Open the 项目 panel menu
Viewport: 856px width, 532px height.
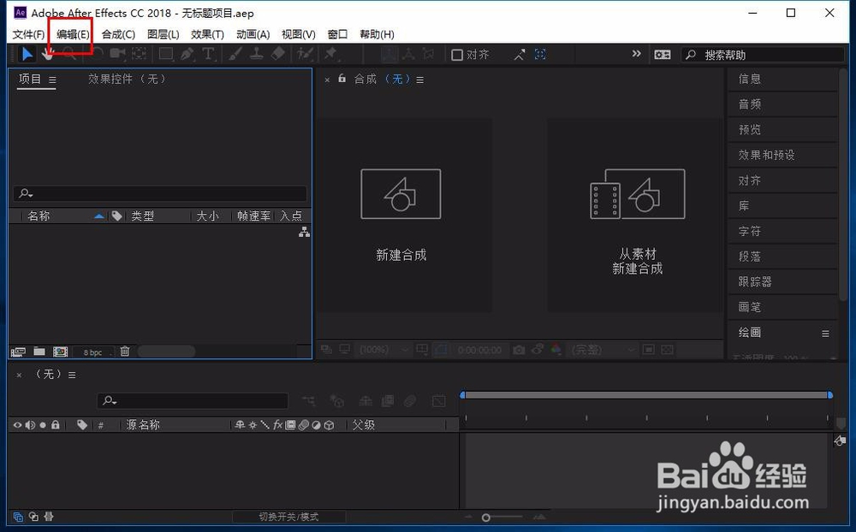coord(52,80)
